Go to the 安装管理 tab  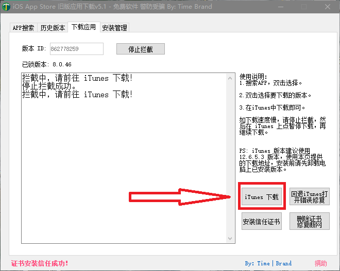pyautogui.click(x=114, y=28)
